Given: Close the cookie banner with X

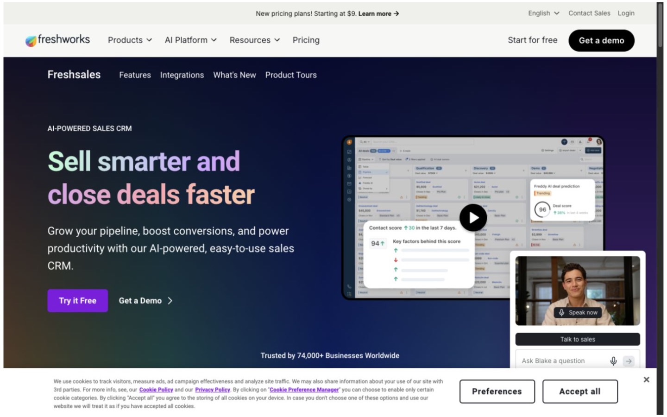Looking at the screenshot, I should [646, 379].
